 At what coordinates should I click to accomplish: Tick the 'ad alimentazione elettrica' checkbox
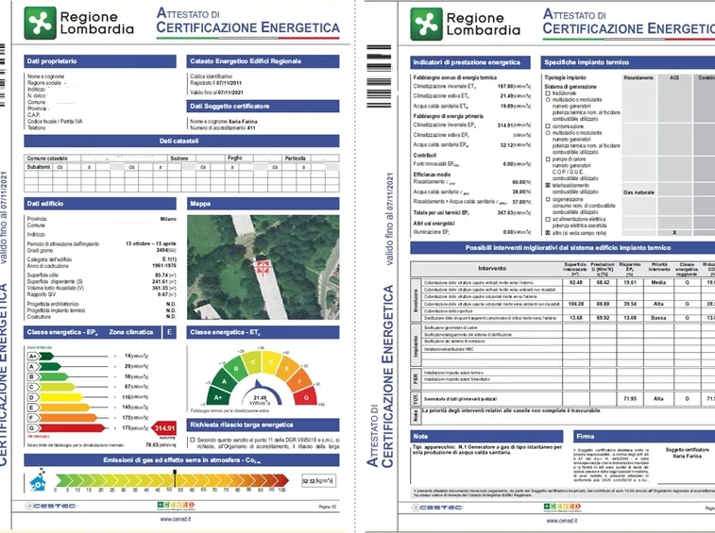548,219
